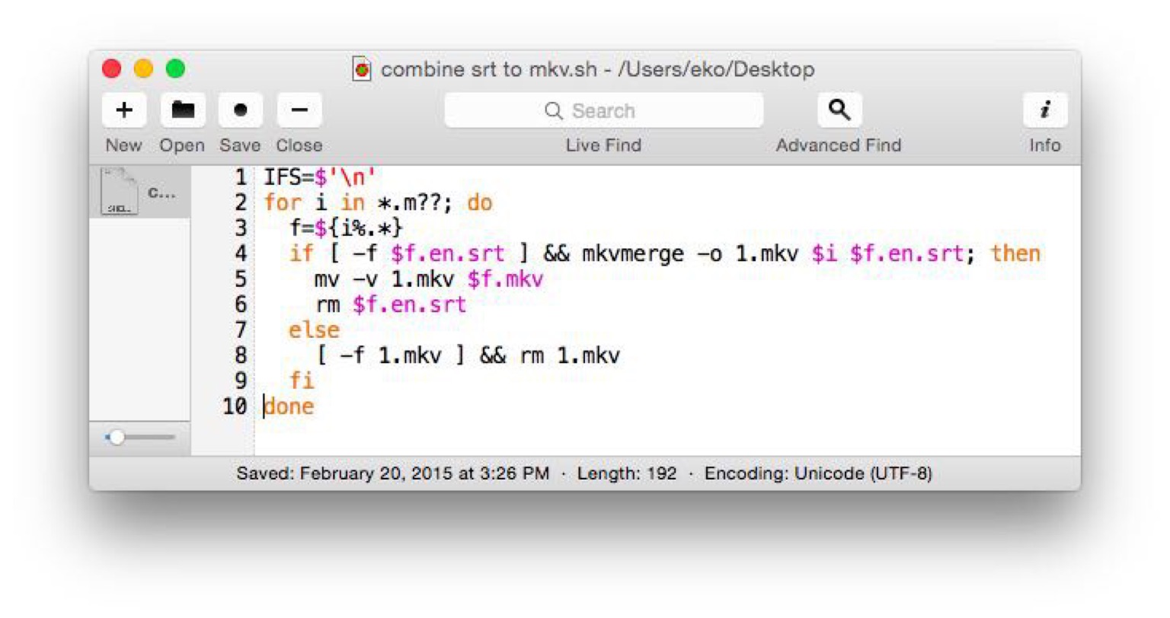Viewport: 1170px width, 618px height.
Task: Click the "Length: 192" status entry
Action: tap(626, 473)
